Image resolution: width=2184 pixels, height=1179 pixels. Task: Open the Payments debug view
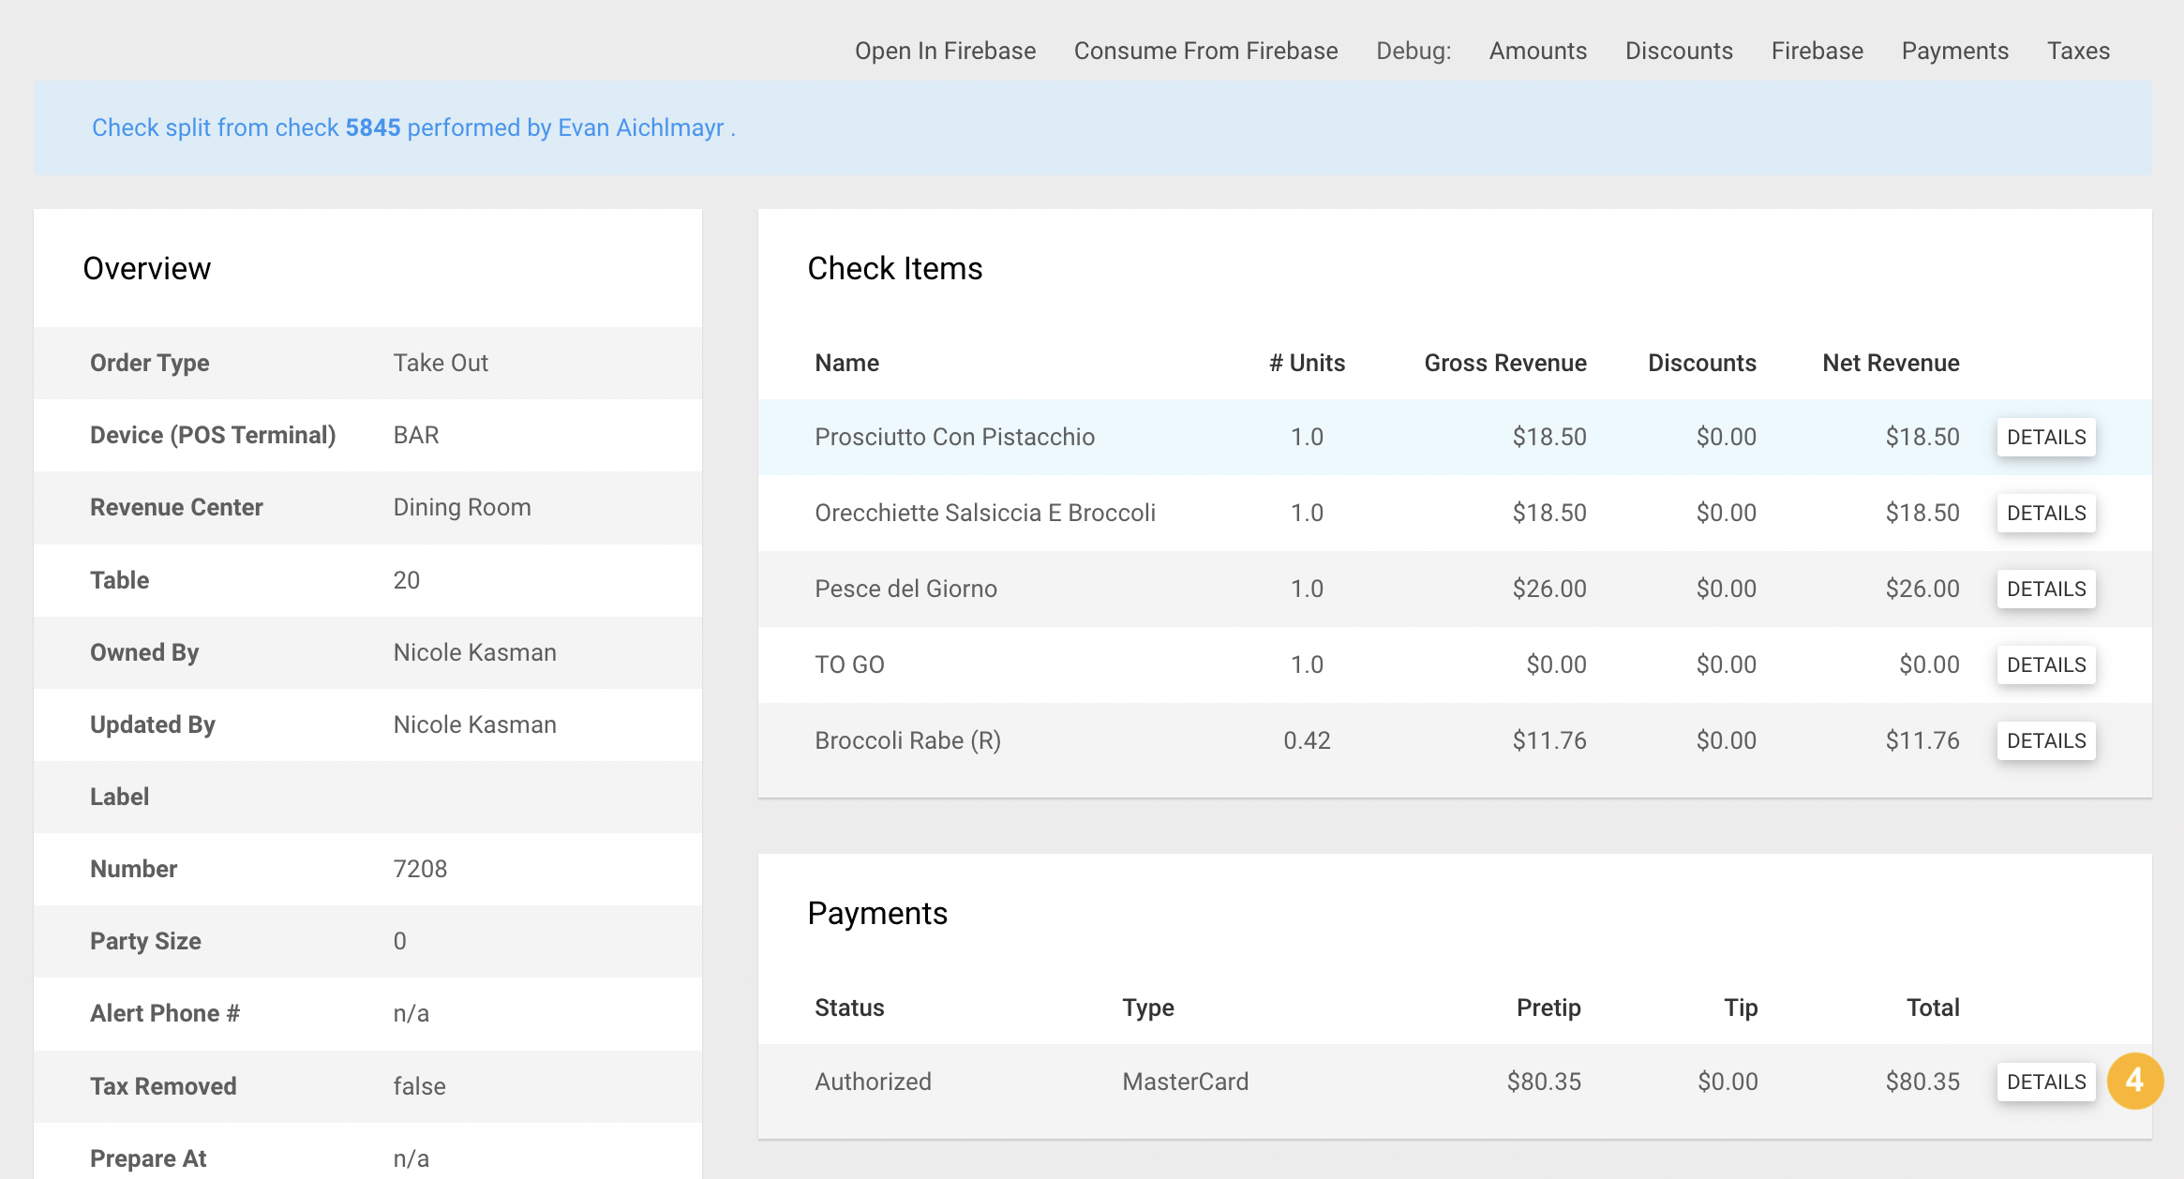tap(1954, 51)
